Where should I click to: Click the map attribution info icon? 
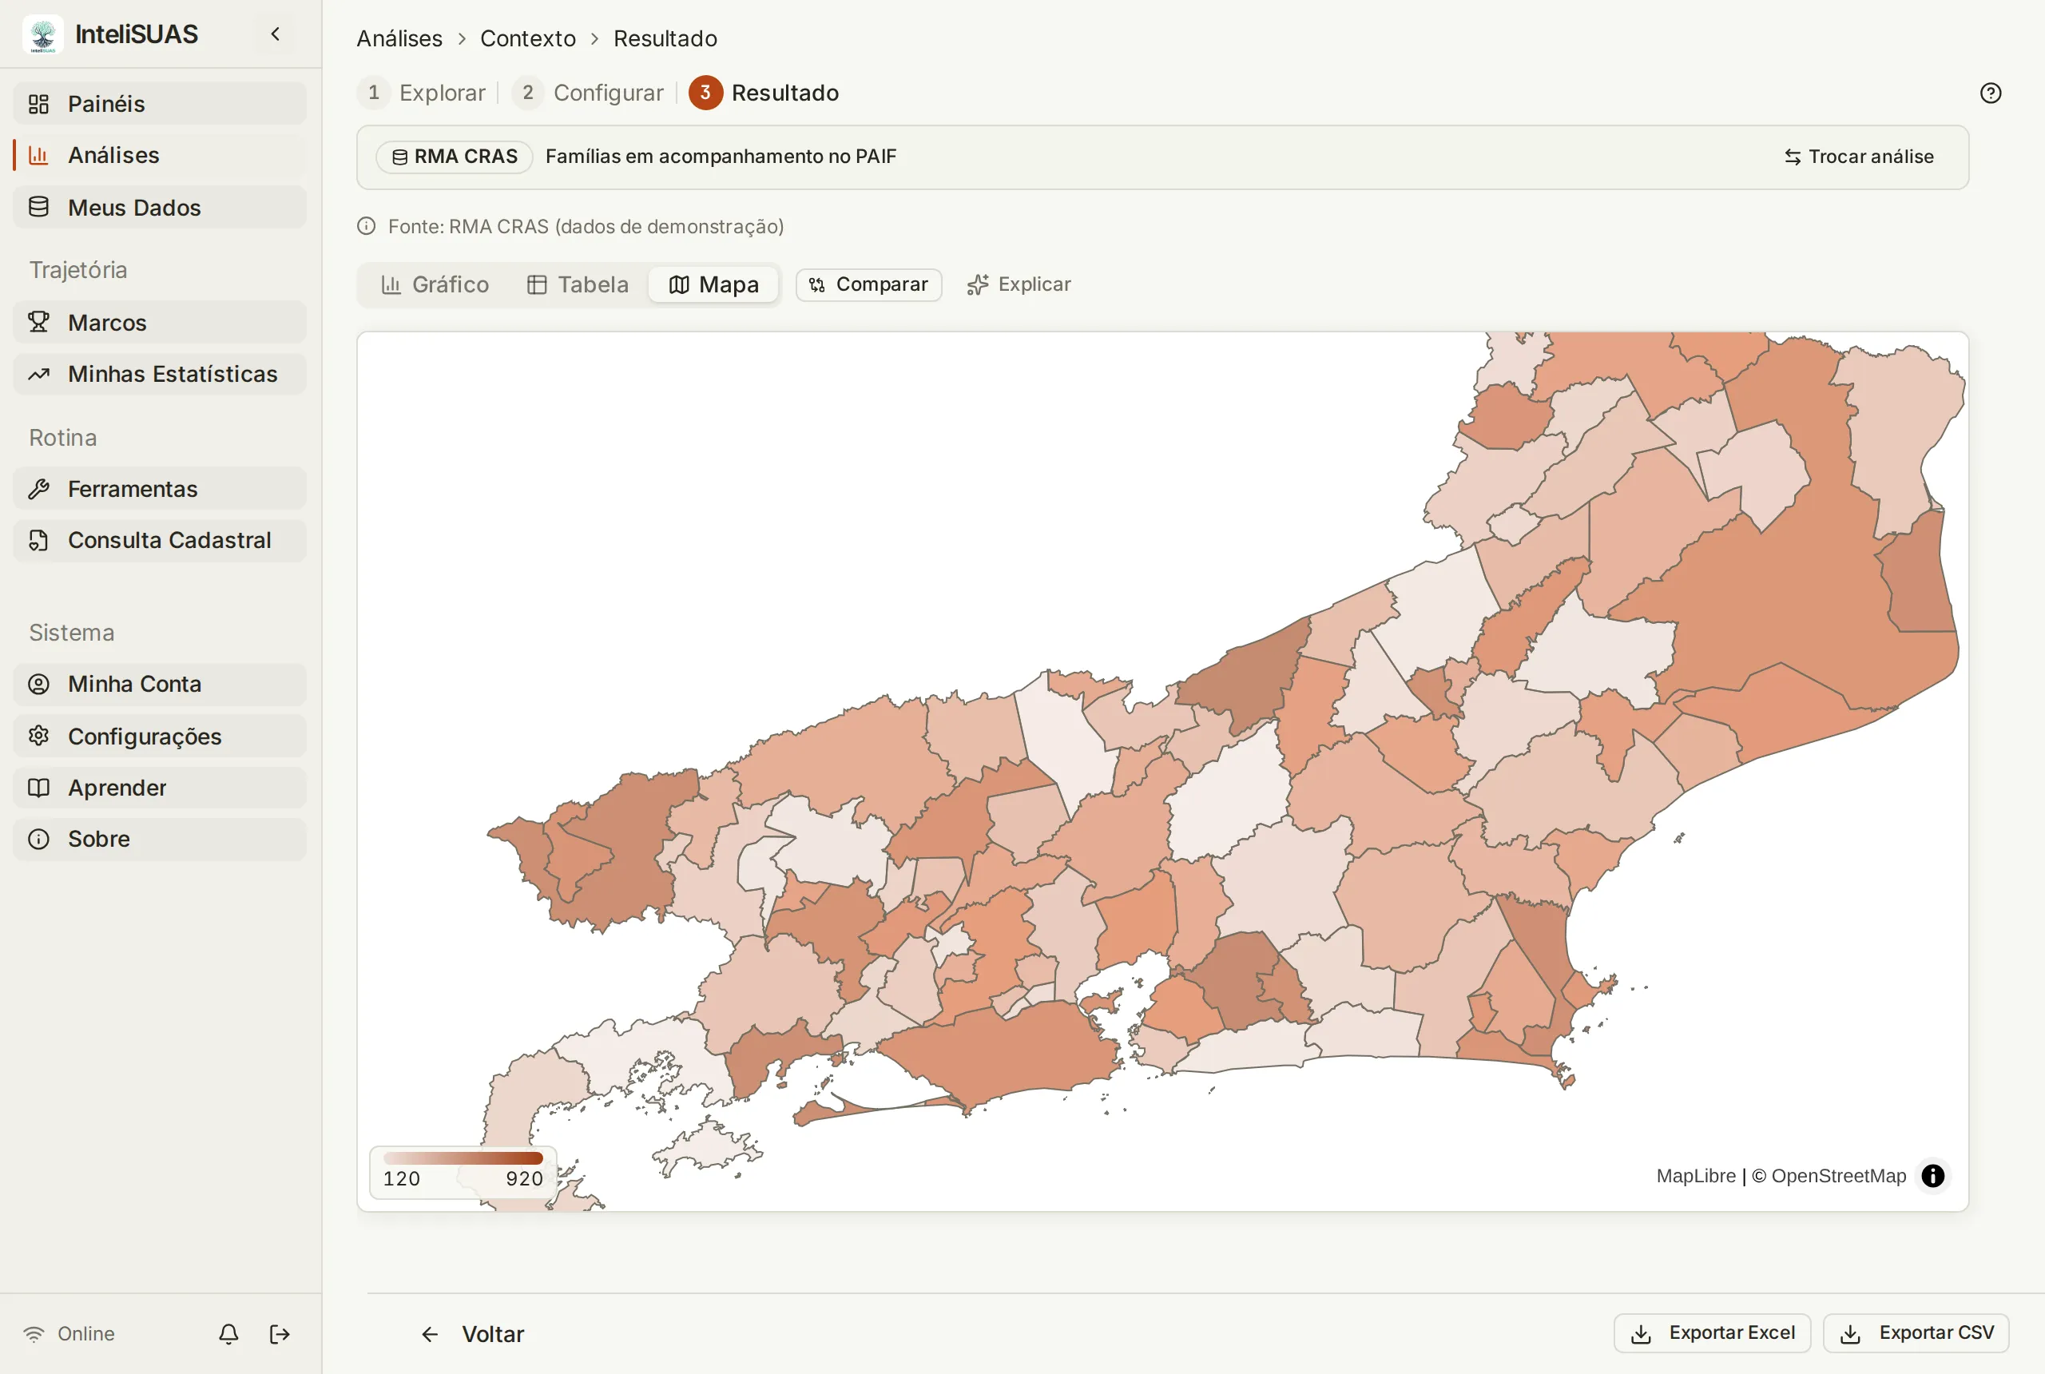pos(1933,1176)
